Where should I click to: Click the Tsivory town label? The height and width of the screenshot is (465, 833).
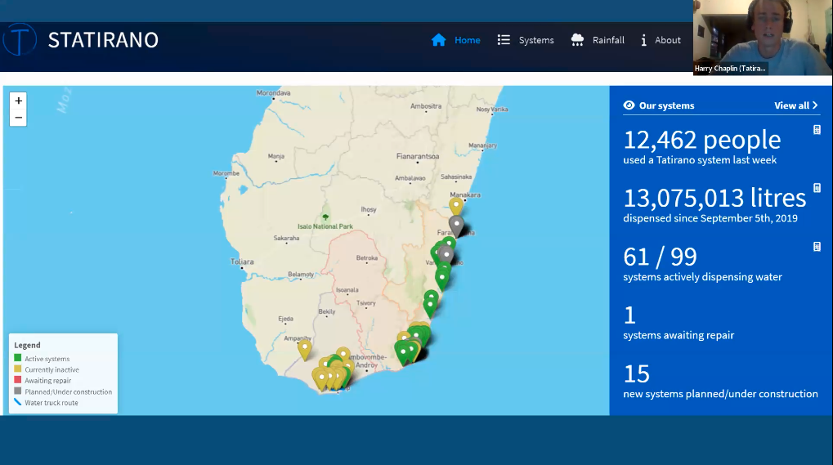365,303
